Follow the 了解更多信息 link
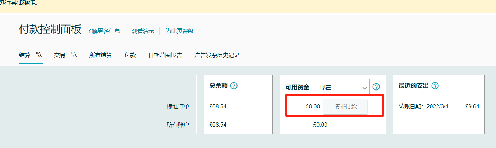496x148 pixels. point(104,31)
